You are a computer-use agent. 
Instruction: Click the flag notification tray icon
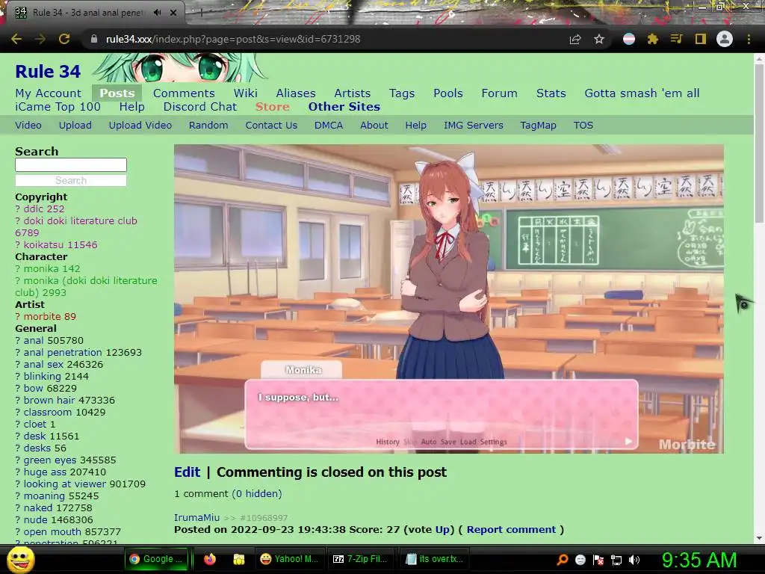[598, 560]
